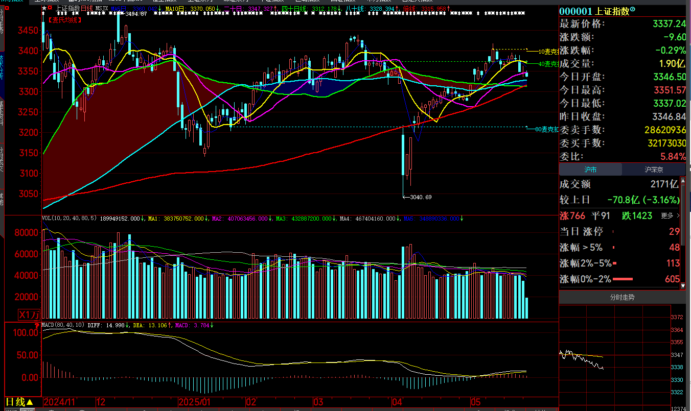Select the 昨日收盘 value 3346.84
Viewport: 691px width, 411px height.
[669, 117]
